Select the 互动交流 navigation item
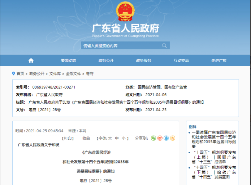The height and width of the screenshot is (185, 251). click(181, 60)
